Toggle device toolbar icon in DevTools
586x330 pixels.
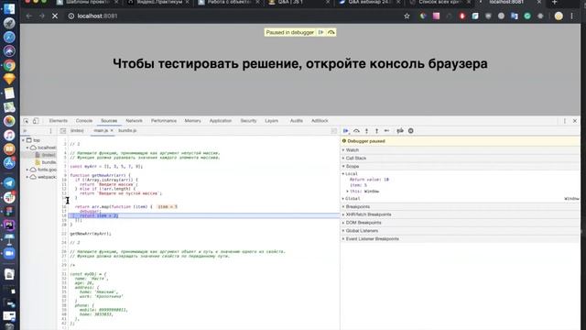(x=36, y=121)
